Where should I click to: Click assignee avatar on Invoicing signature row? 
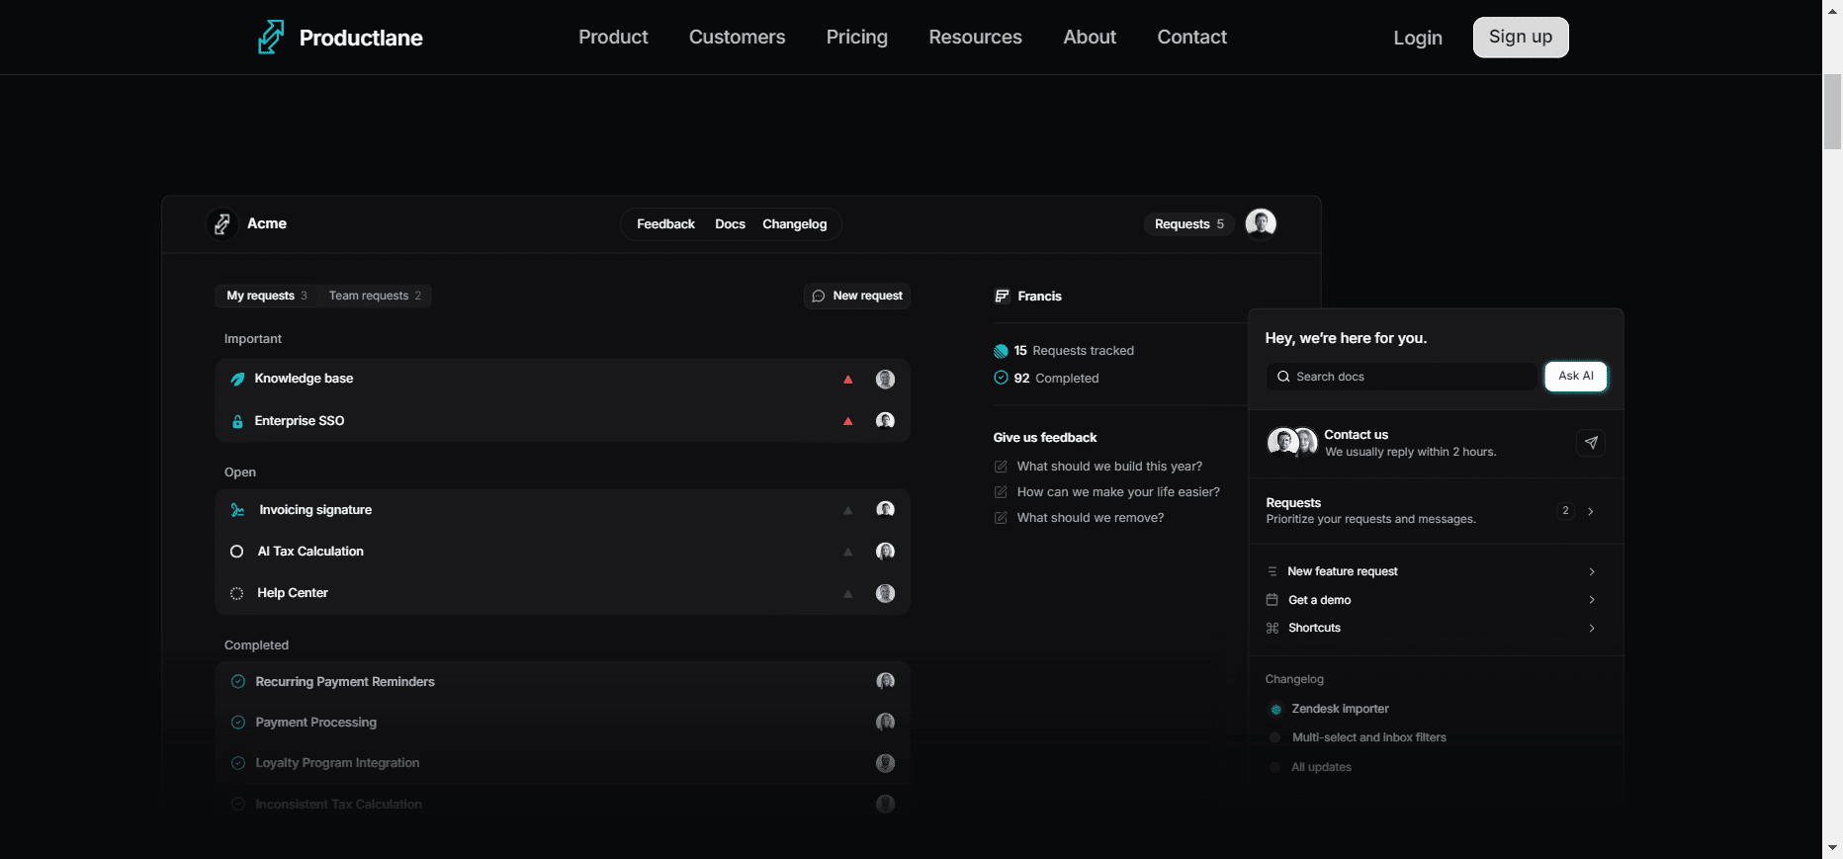pos(885,509)
